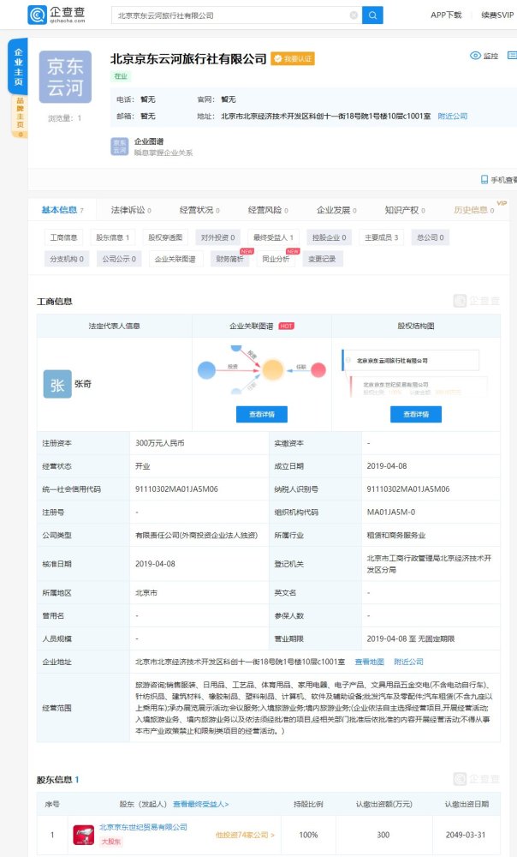Viewport: 517px width, 857px height.
Task: Click the relationship graph preview image
Action: 262,369
